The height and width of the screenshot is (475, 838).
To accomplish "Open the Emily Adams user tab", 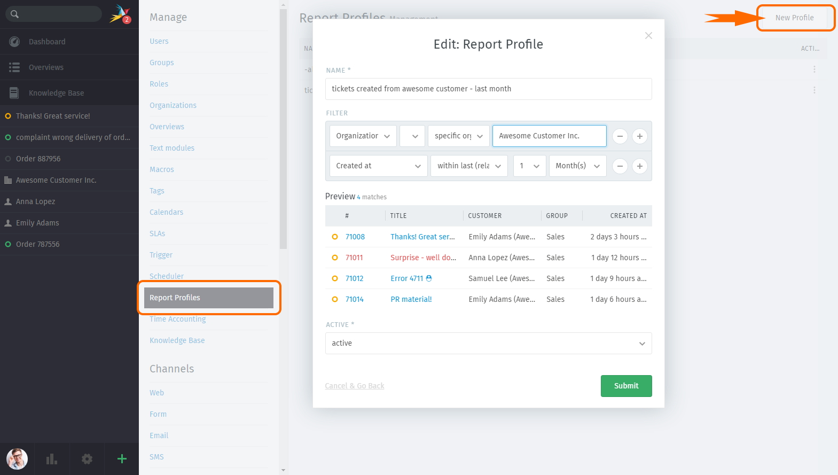I will click(x=69, y=223).
